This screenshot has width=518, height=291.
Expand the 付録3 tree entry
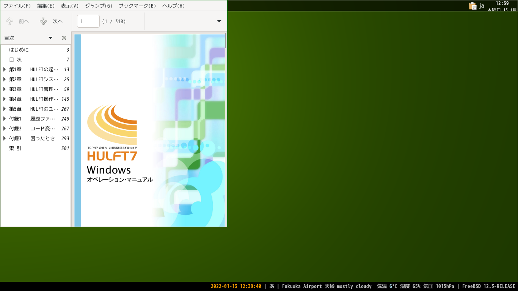point(5,138)
